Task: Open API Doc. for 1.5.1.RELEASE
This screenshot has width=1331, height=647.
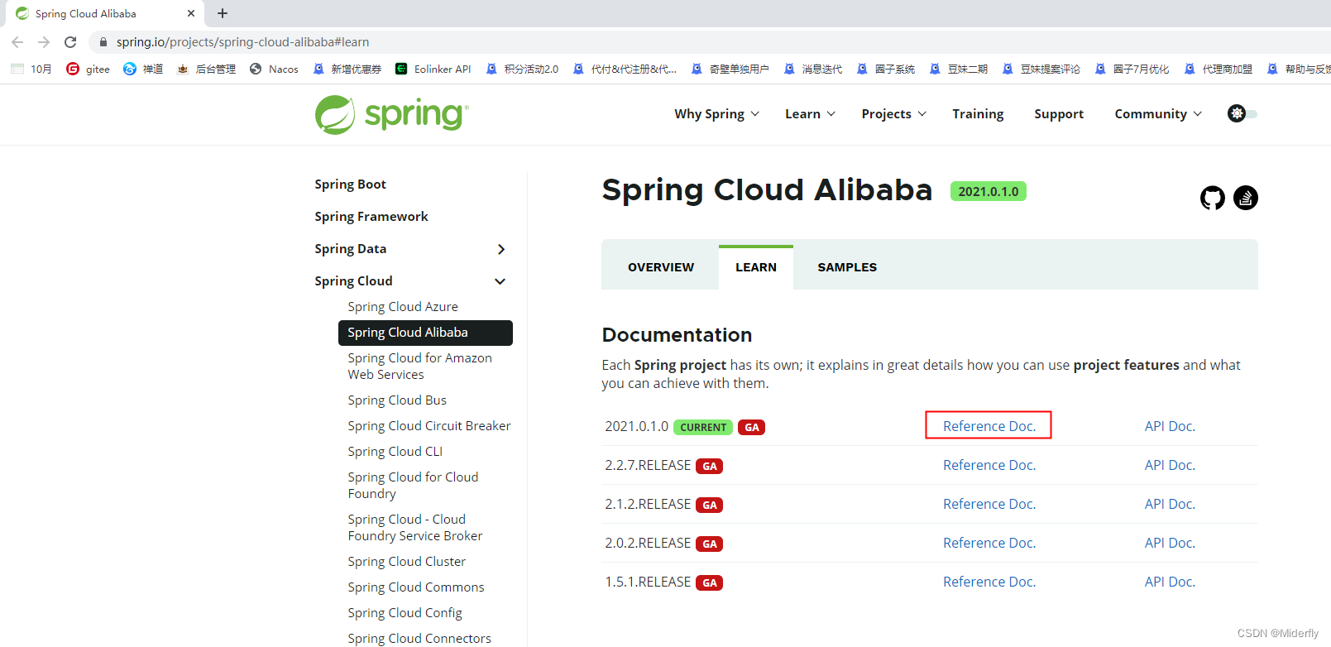Action: pyautogui.click(x=1170, y=582)
